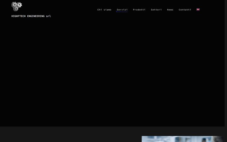227x142 pixels.
Task: Click the HIGHFTECH ENGINEERING srl site title
Action: coord(31,16)
